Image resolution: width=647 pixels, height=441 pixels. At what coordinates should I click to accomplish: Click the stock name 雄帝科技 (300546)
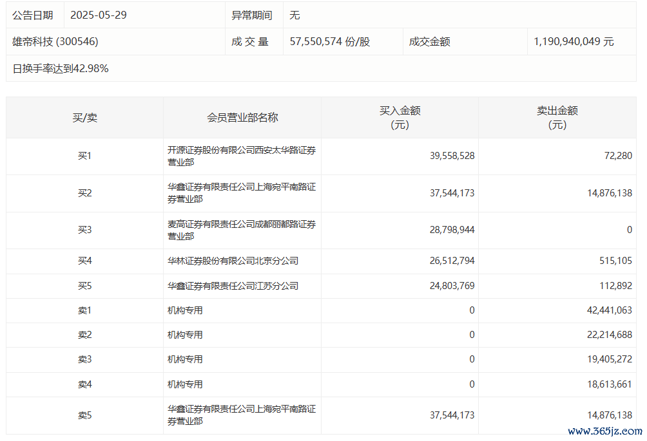point(55,42)
